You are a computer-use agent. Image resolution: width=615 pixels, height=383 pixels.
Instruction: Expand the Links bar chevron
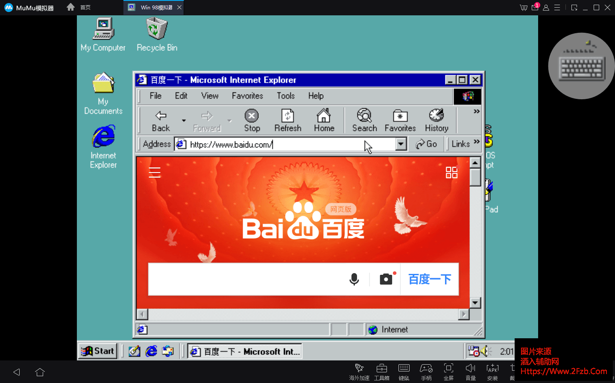(x=477, y=142)
